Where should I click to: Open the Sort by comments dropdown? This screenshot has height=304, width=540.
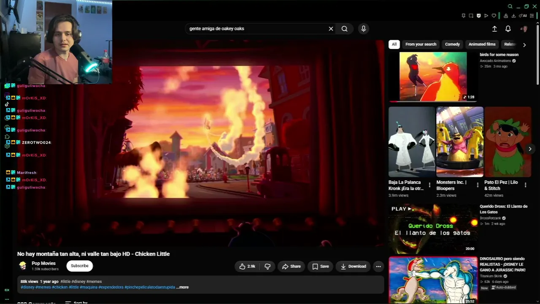click(76, 302)
